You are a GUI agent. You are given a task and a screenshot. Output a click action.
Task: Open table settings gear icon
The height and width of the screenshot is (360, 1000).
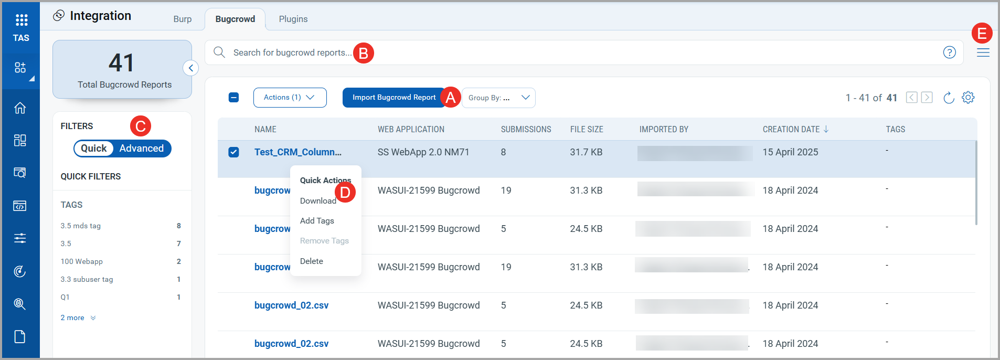pos(968,98)
